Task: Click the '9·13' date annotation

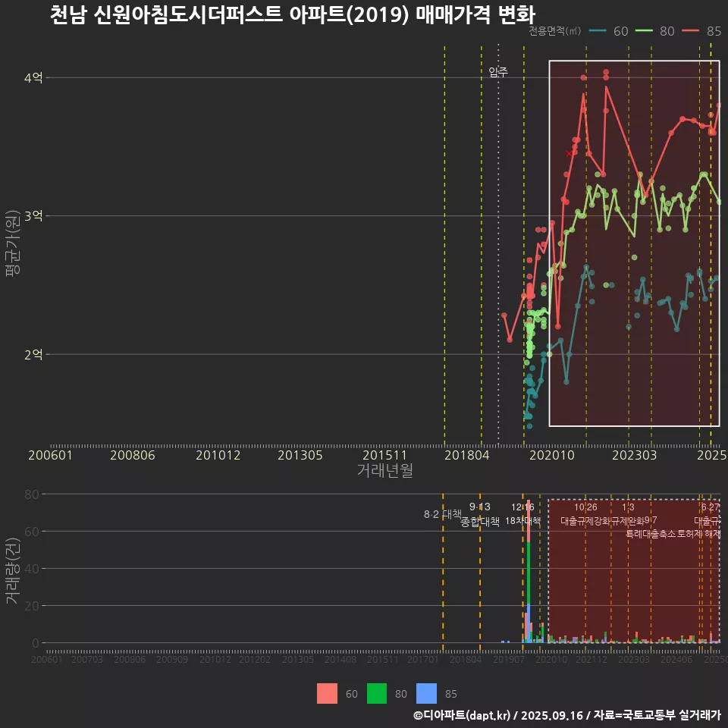Action: [479, 507]
